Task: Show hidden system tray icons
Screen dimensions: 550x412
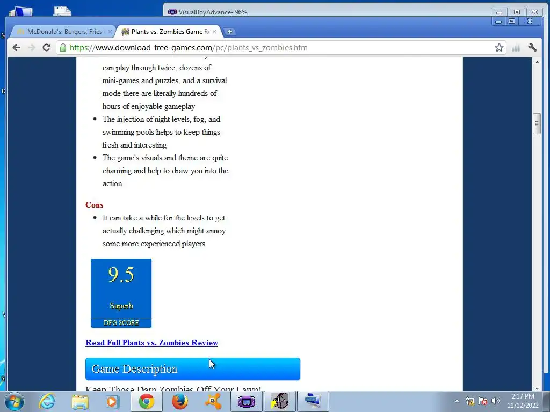Action: pyautogui.click(x=457, y=401)
